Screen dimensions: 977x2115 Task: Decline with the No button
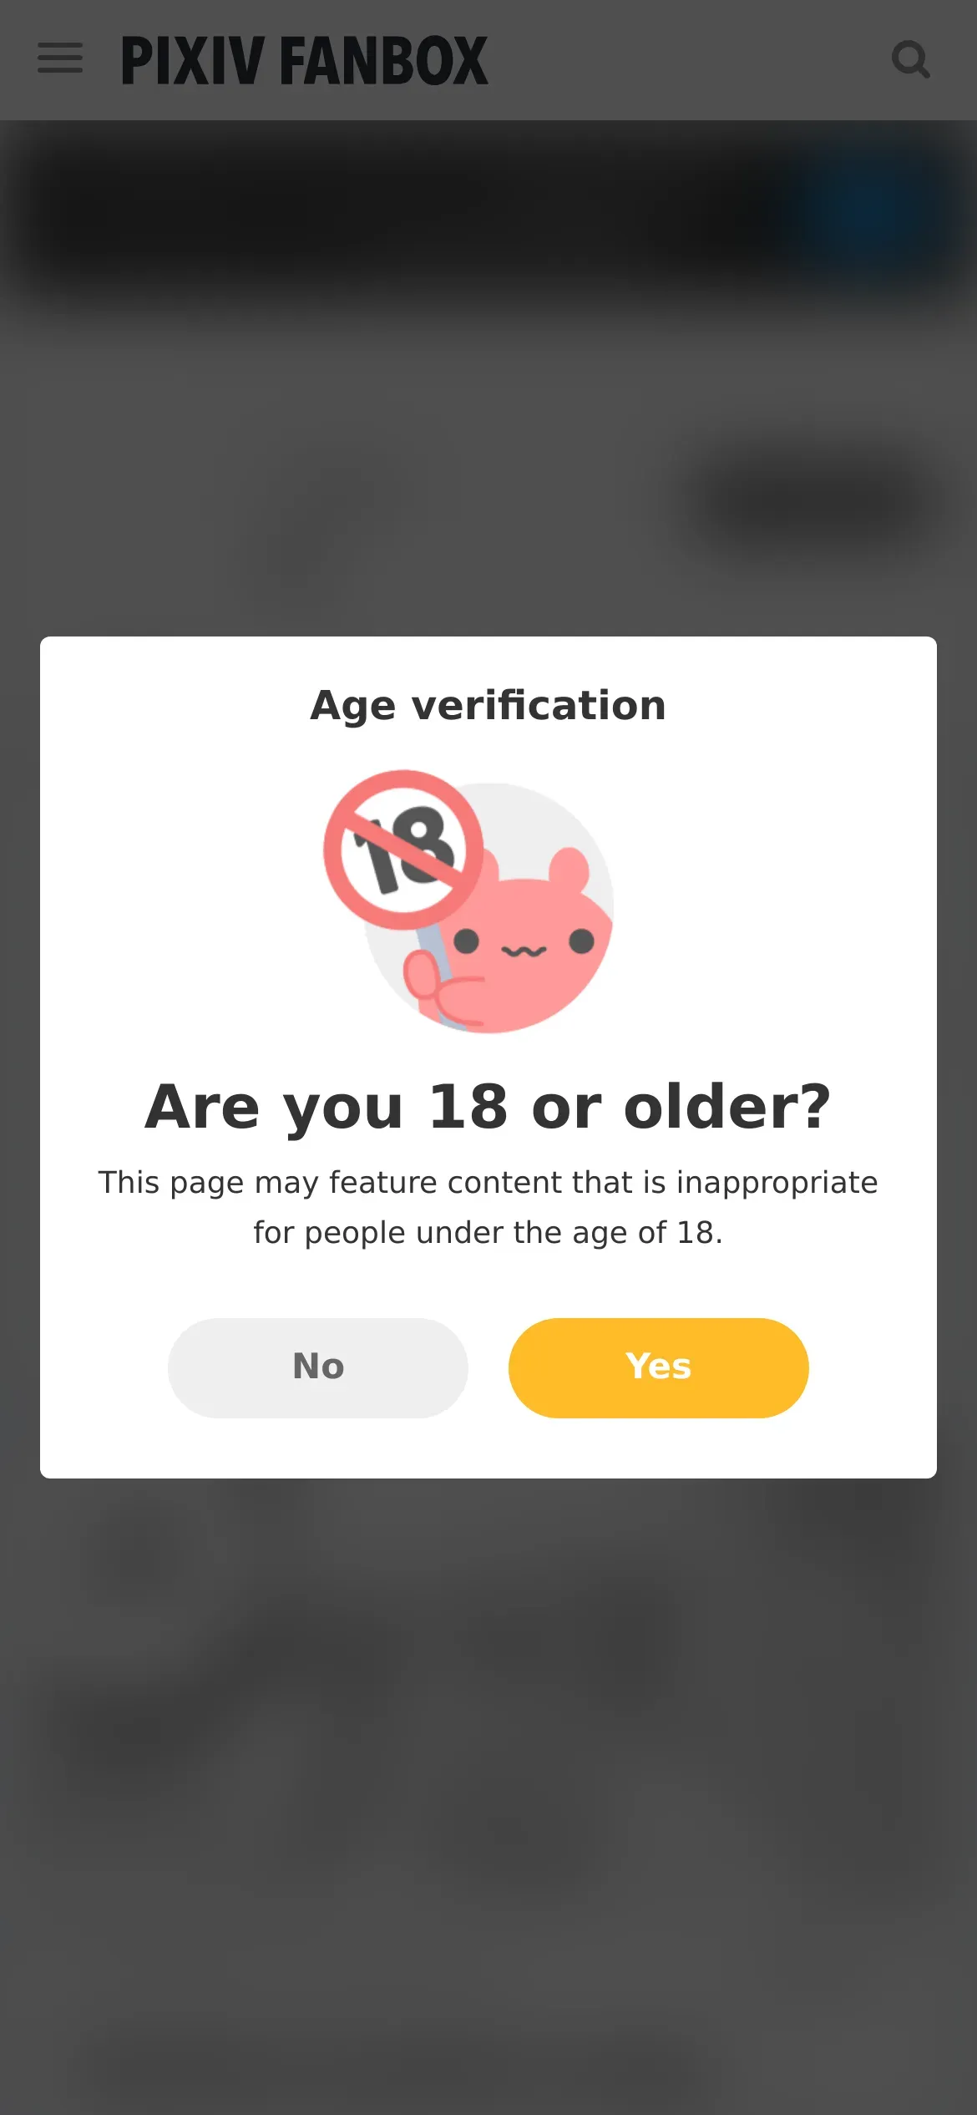click(317, 1367)
